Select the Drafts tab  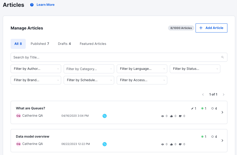click(x=64, y=44)
